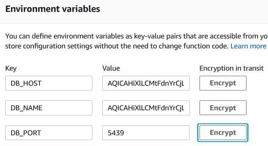Click the focused Encrypt button for DB_PORT
This screenshot has height=146, width=268.
tap(223, 133)
